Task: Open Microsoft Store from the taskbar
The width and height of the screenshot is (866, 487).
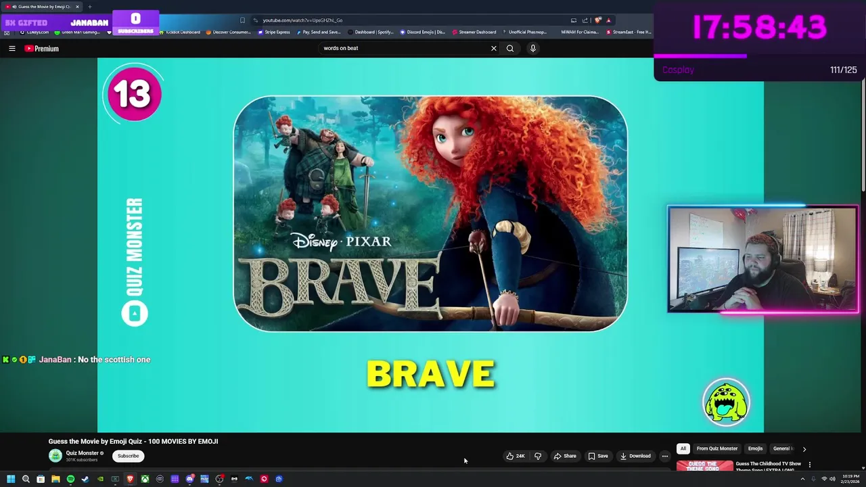Action: [41, 479]
